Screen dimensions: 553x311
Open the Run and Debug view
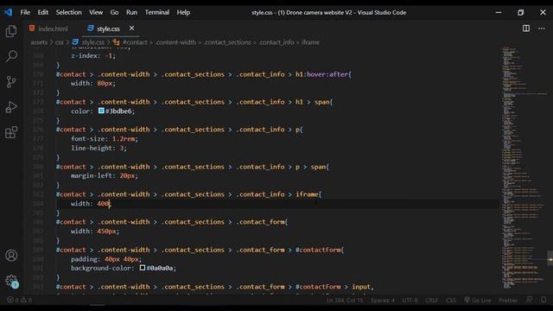coord(11,107)
